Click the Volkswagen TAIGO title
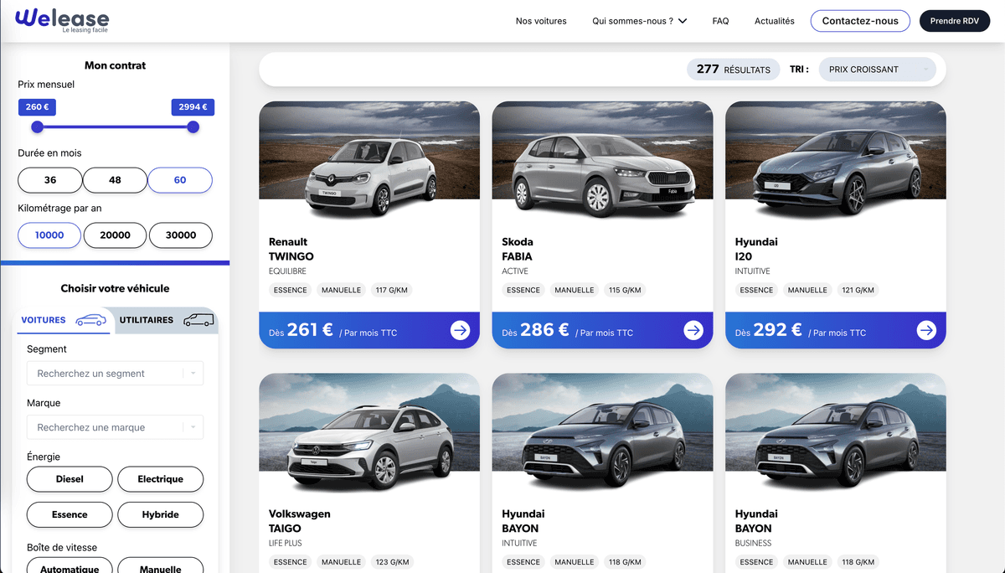The image size is (1005, 573). tap(300, 521)
